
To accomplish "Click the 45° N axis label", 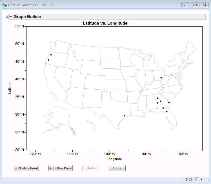I will pyautogui.click(x=19, y=62).
